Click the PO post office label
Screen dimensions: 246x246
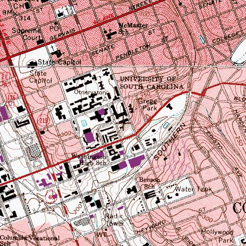(x=54, y=28)
